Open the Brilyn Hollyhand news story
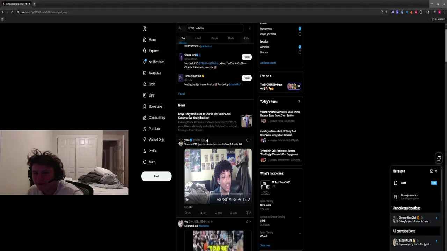Image resolution: width=447 pixels, height=251 pixels. [x=215, y=122]
